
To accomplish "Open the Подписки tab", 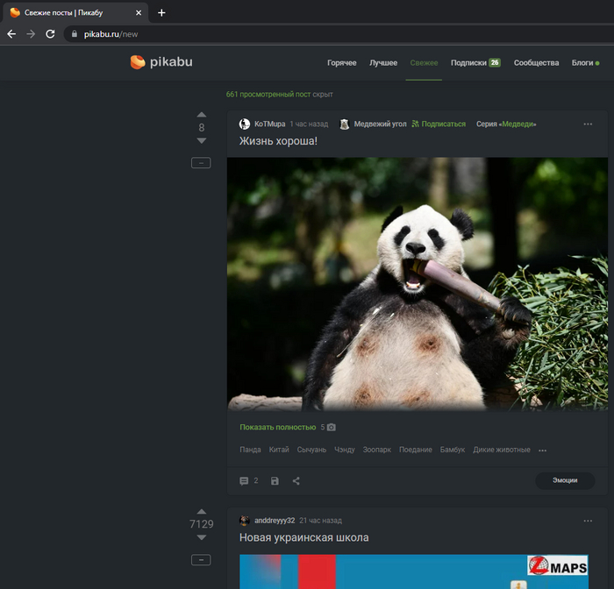I will [x=475, y=62].
